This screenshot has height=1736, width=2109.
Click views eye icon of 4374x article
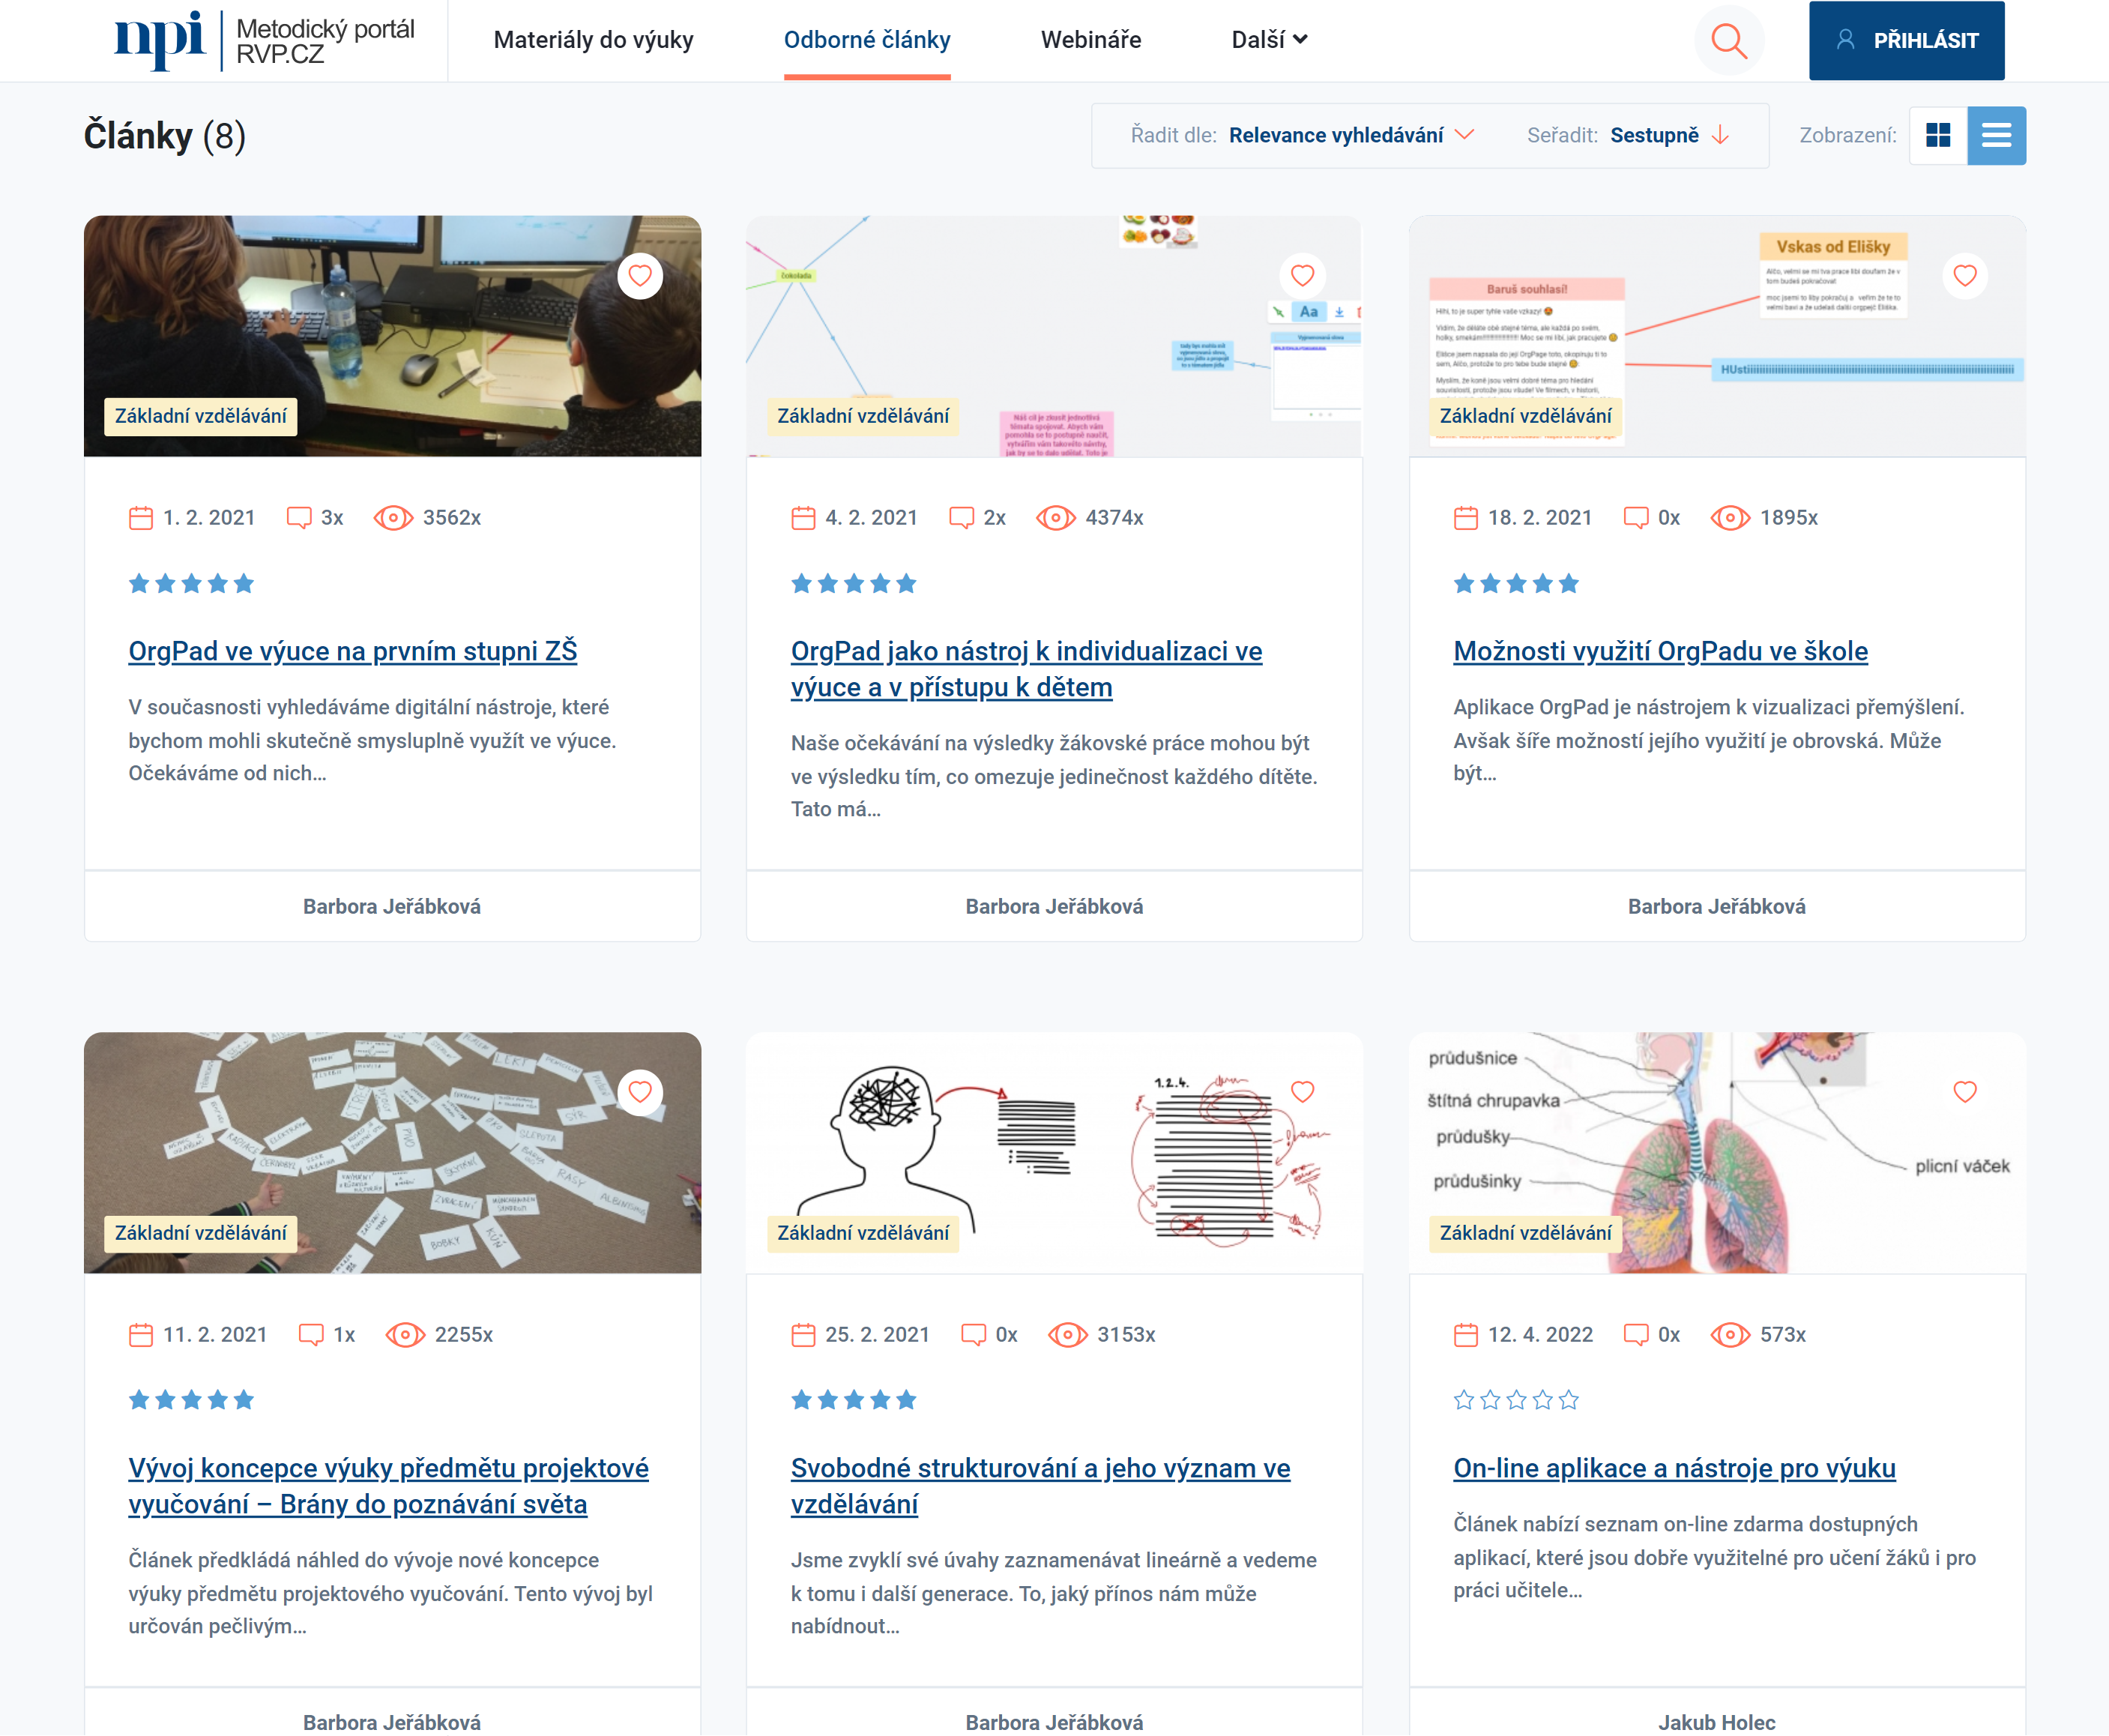1055,517
